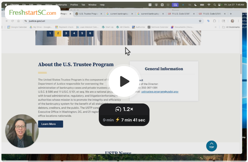This screenshot has height=162, width=248.
Task: Click the FreshstartSC.com logo
Action: pyautogui.click(x=32, y=13)
